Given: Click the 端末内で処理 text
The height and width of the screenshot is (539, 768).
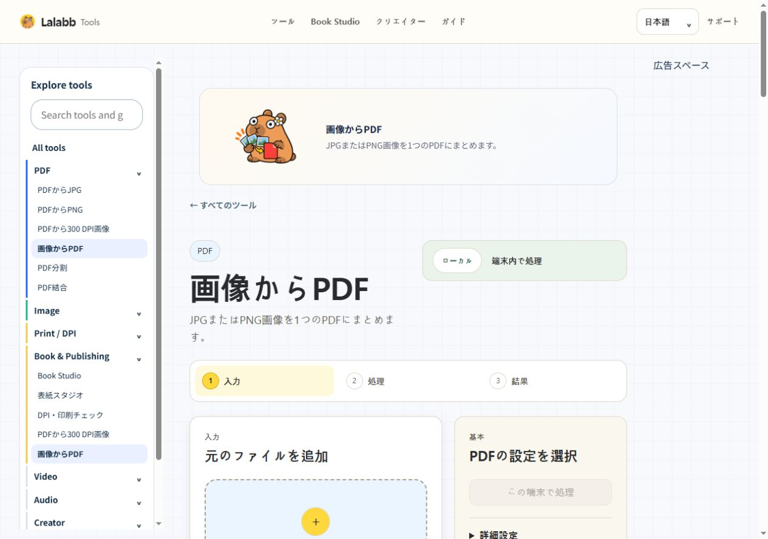Looking at the screenshot, I should (517, 261).
